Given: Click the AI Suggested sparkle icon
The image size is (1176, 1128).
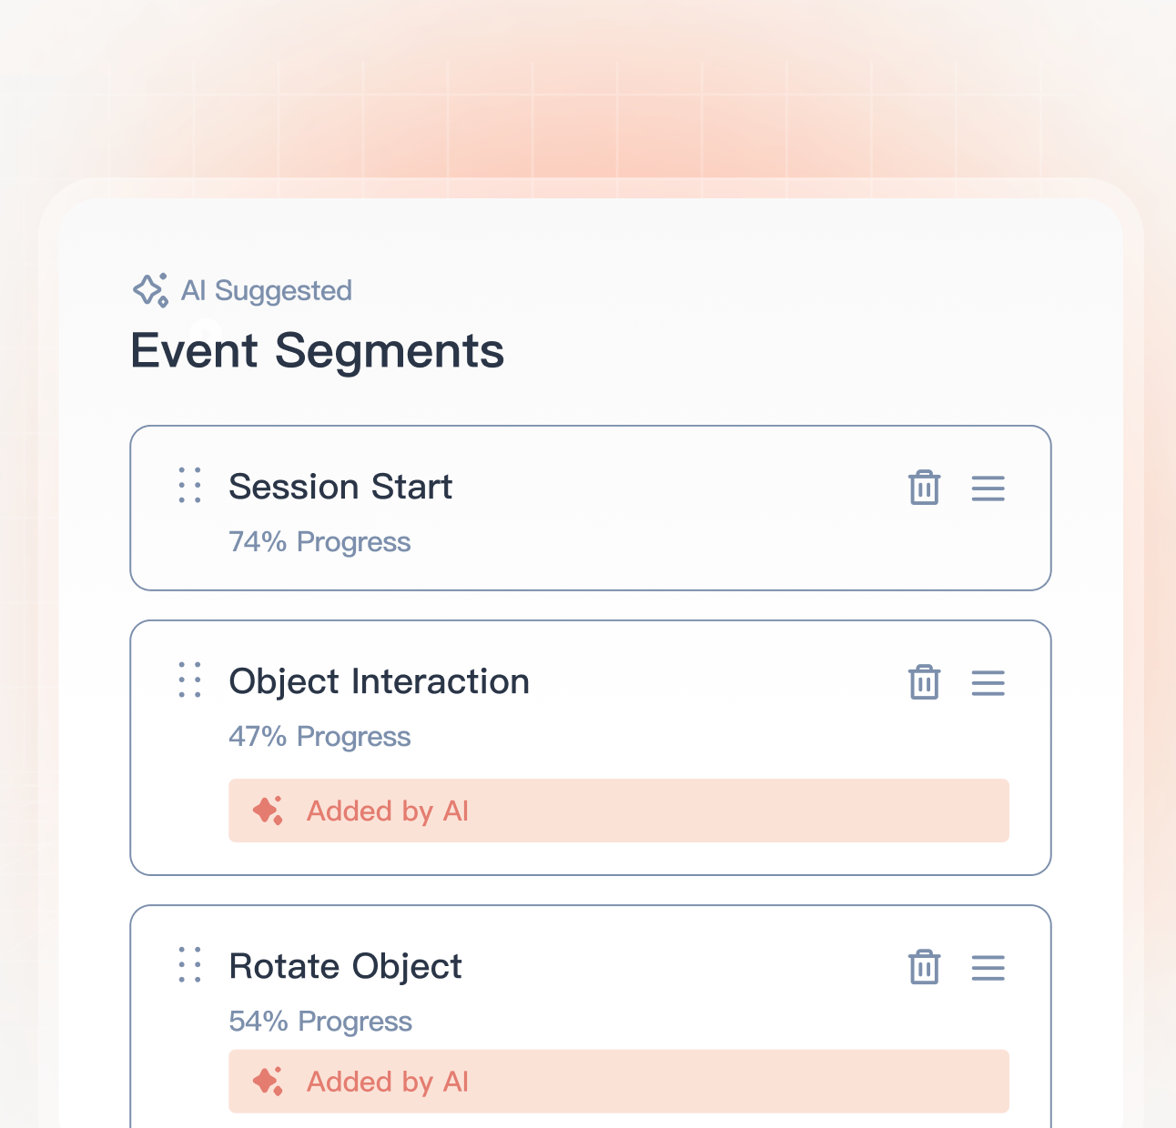Looking at the screenshot, I should coord(151,290).
